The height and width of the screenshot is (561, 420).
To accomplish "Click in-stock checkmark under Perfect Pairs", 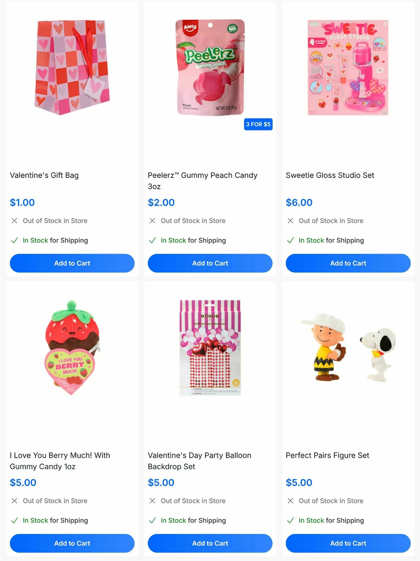I will point(290,520).
